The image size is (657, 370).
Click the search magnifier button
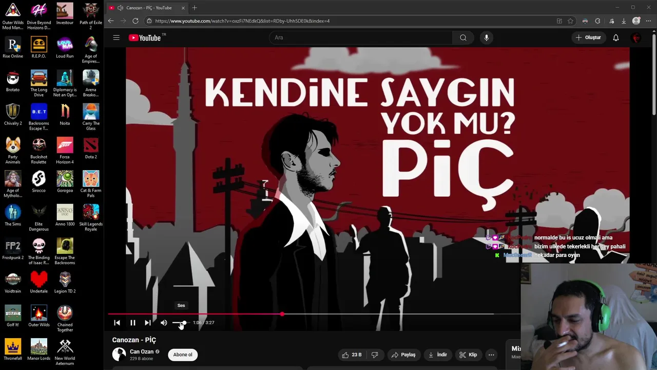pyautogui.click(x=463, y=38)
